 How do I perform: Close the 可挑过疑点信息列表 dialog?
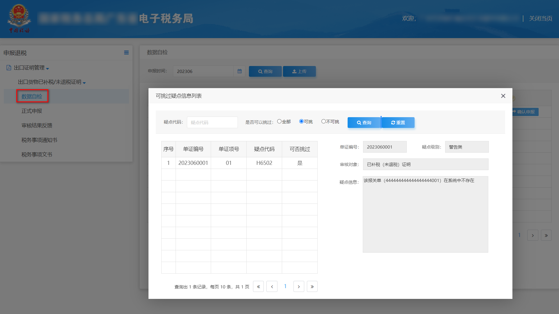tap(503, 96)
